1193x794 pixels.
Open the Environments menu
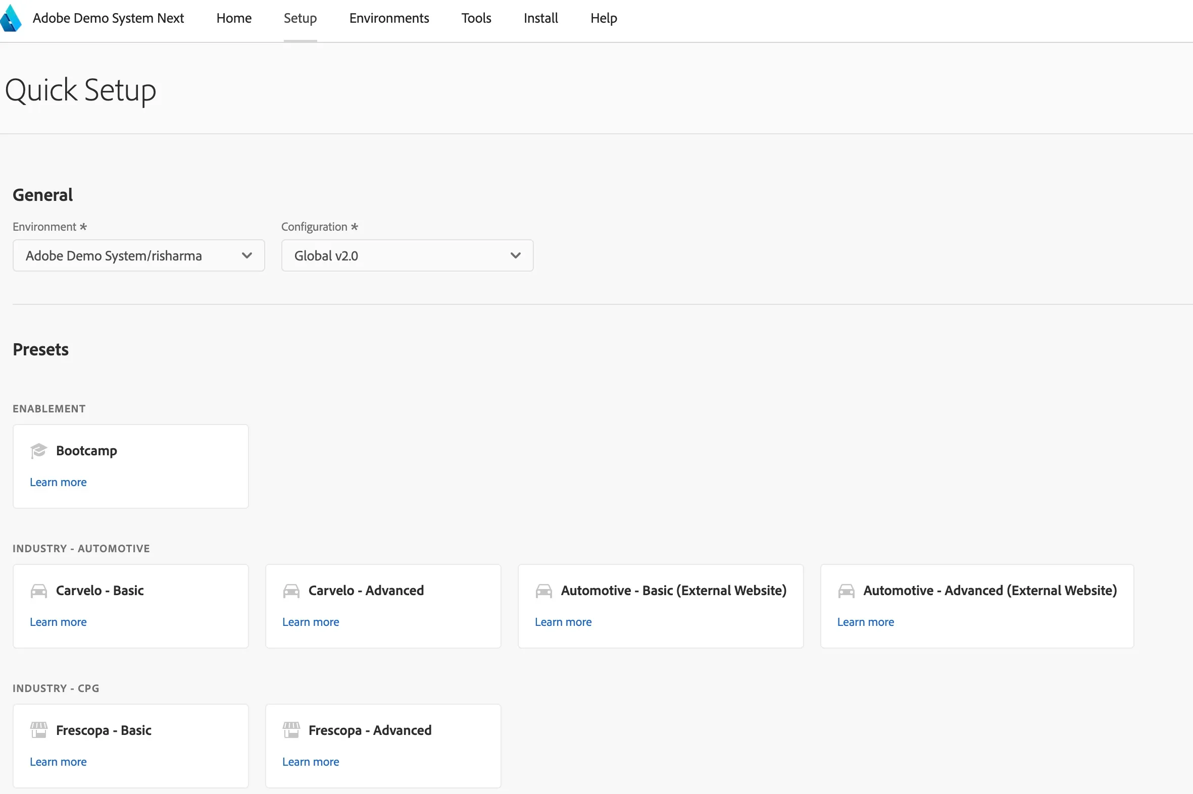point(389,18)
